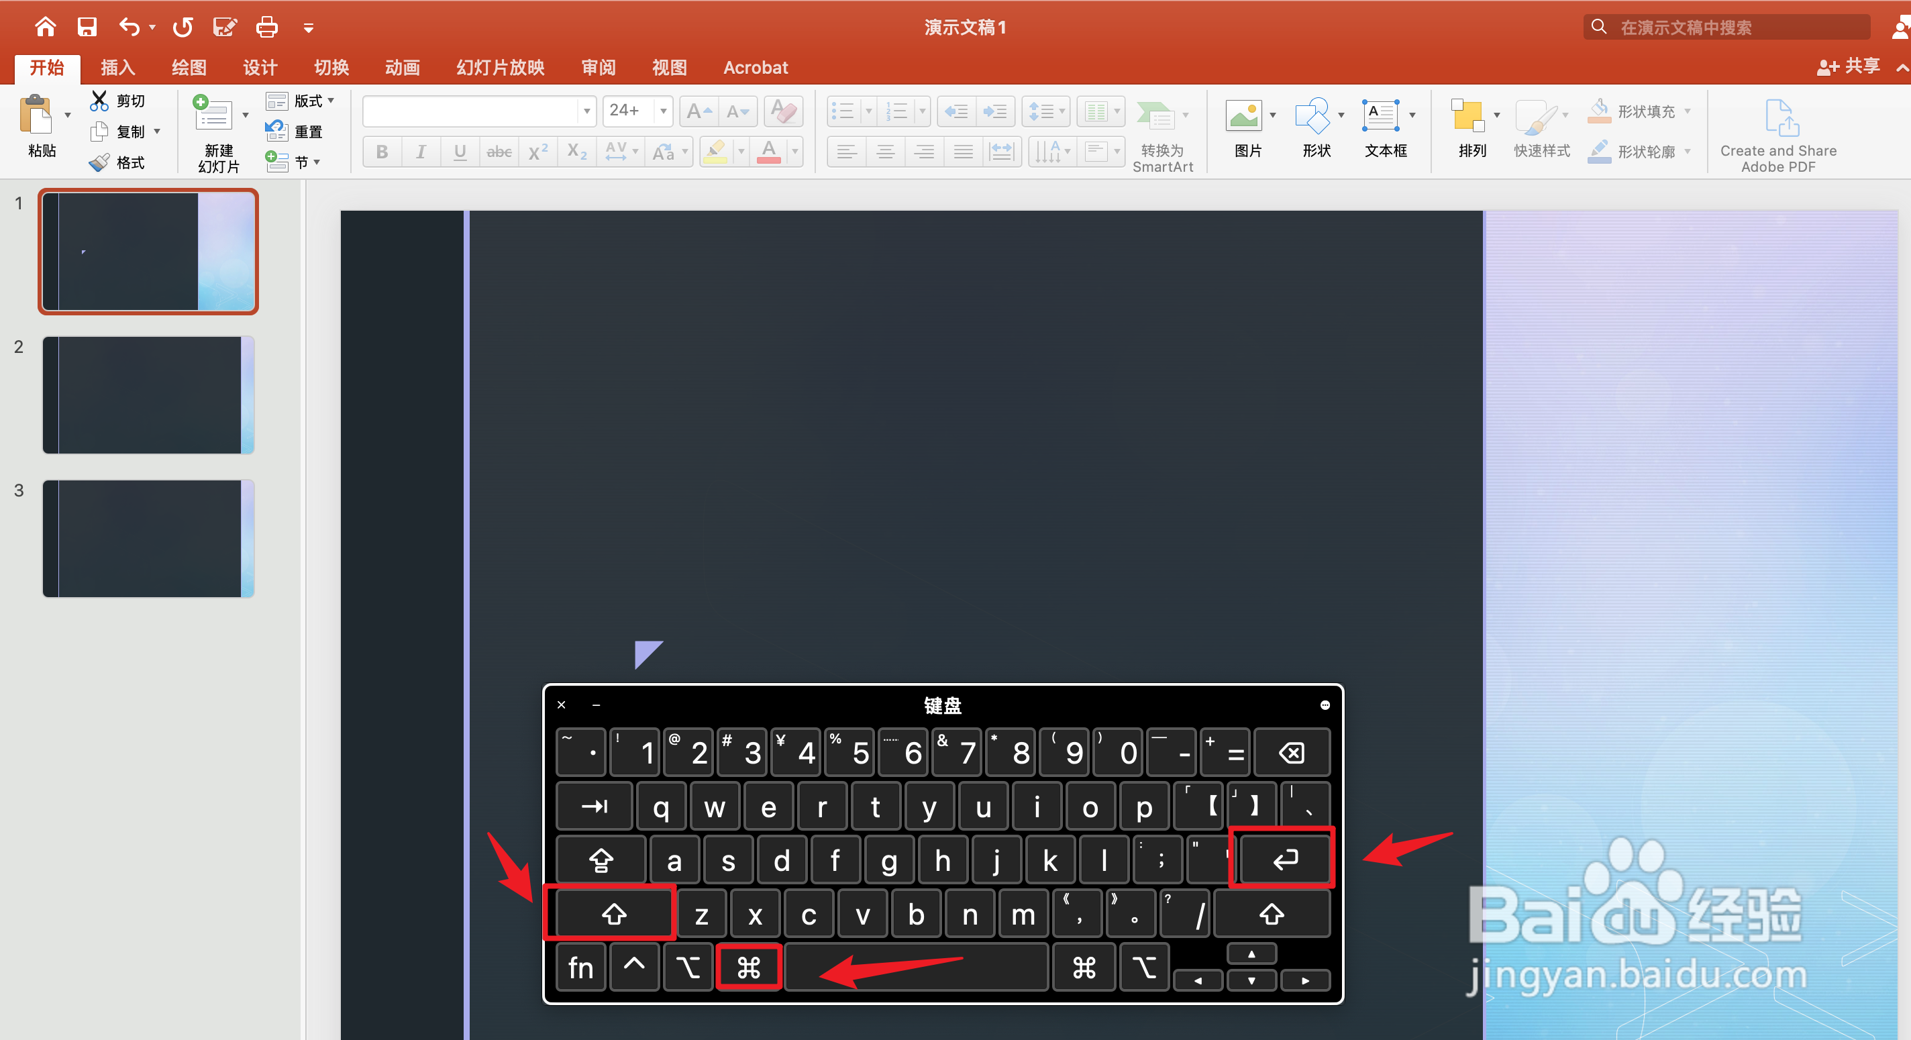Click the Format Painter brush icon
Image resolution: width=1911 pixels, height=1040 pixels.
coord(99,162)
